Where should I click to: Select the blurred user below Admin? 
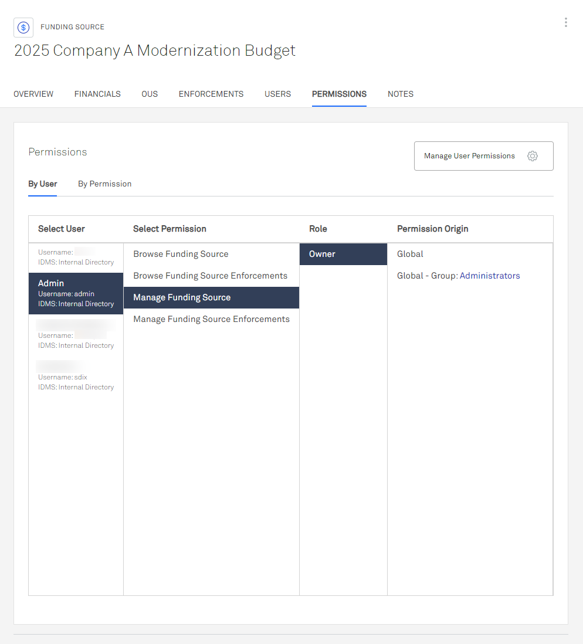[x=76, y=335]
